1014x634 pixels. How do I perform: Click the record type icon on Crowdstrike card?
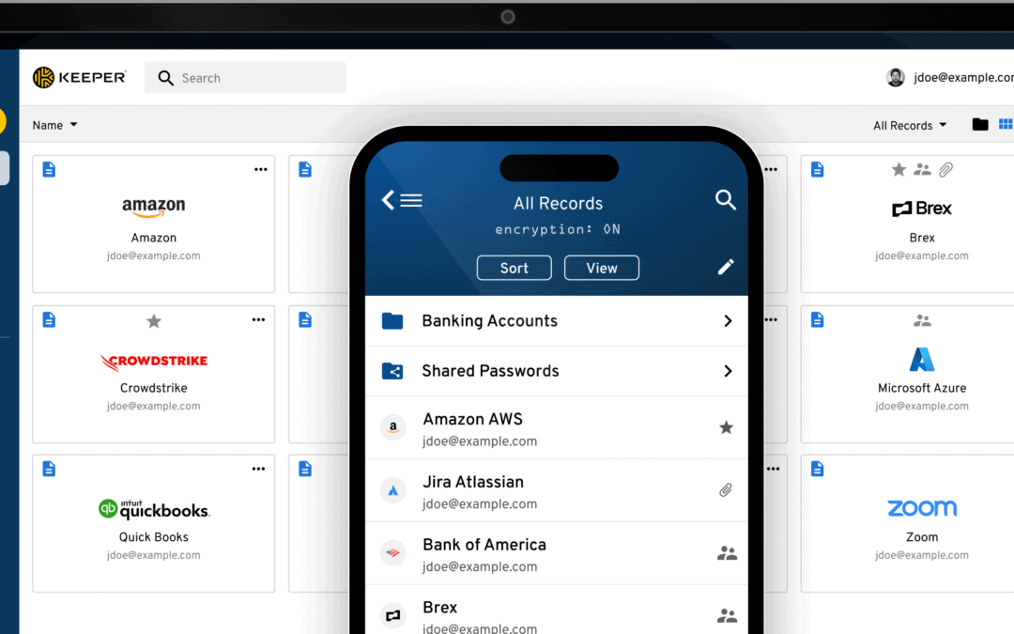[49, 319]
